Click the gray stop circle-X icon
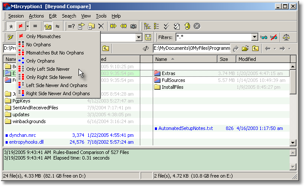 [x=197, y=26]
